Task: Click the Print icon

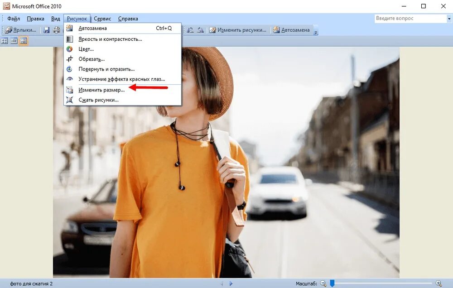Action: click(57, 30)
